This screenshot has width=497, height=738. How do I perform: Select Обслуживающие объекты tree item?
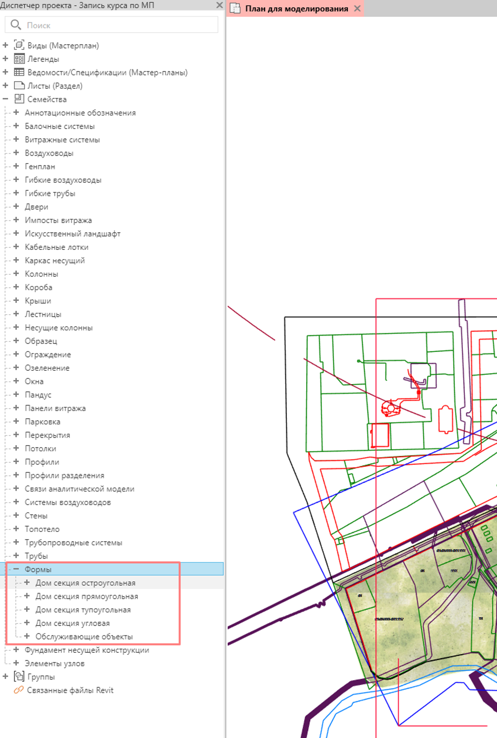(x=84, y=636)
